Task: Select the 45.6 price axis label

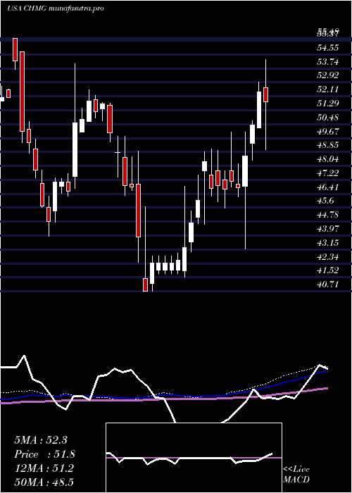Action: 326,201
